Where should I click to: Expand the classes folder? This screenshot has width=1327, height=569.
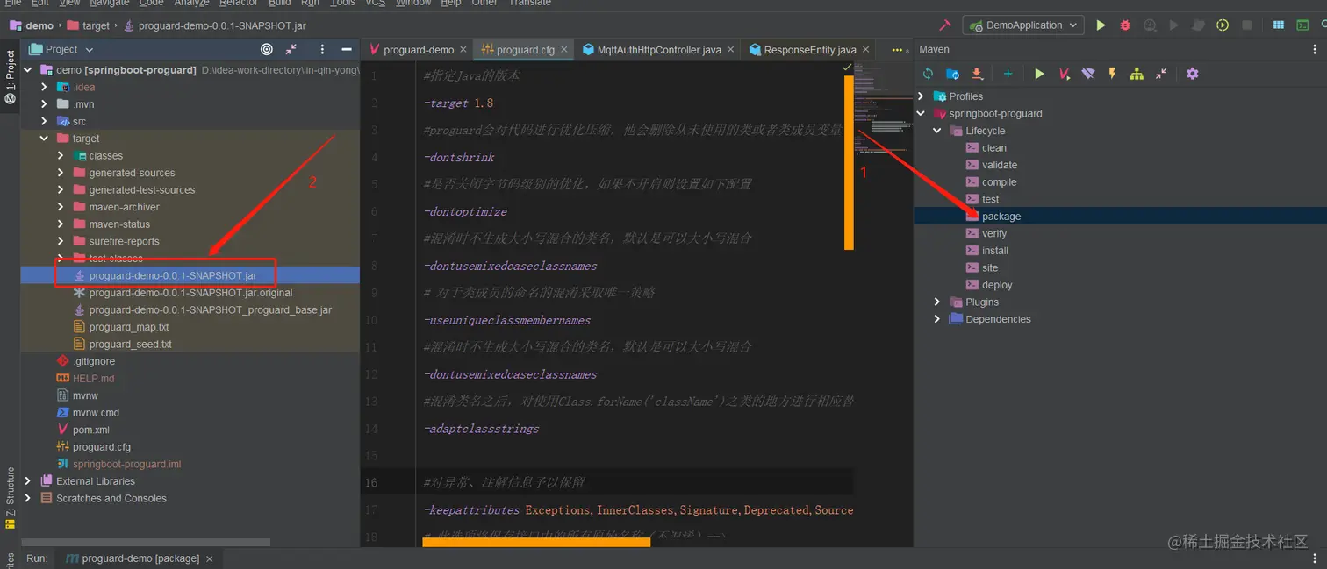61,155
